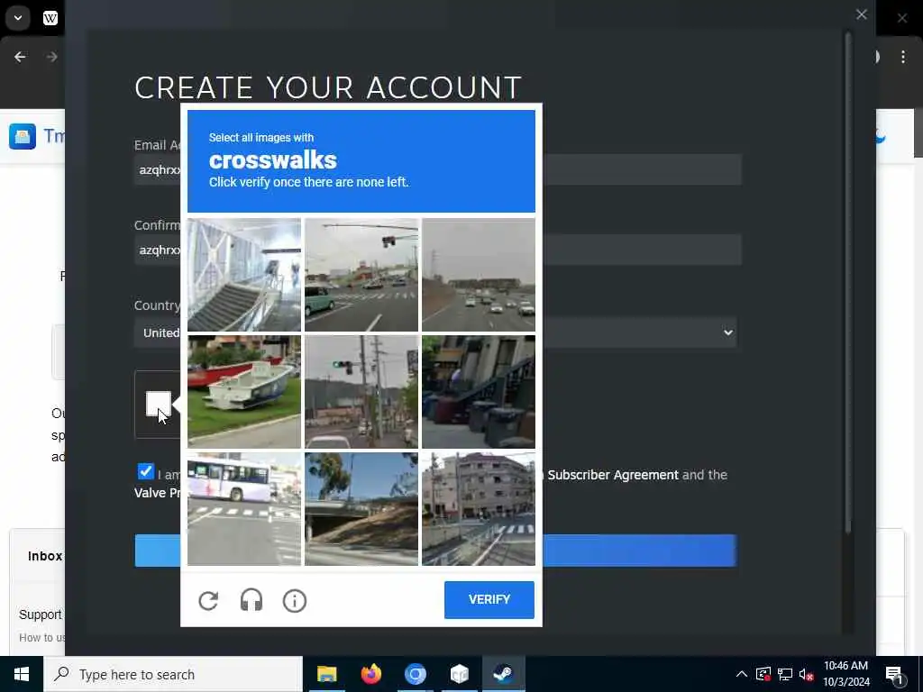Open the browser three-dot menu
This screenshot has height=692, width=923.
903,57
